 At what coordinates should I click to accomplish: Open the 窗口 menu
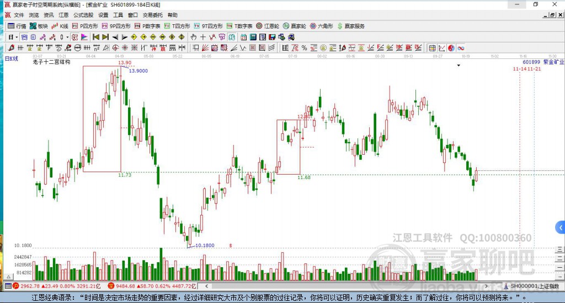point(133,15)
